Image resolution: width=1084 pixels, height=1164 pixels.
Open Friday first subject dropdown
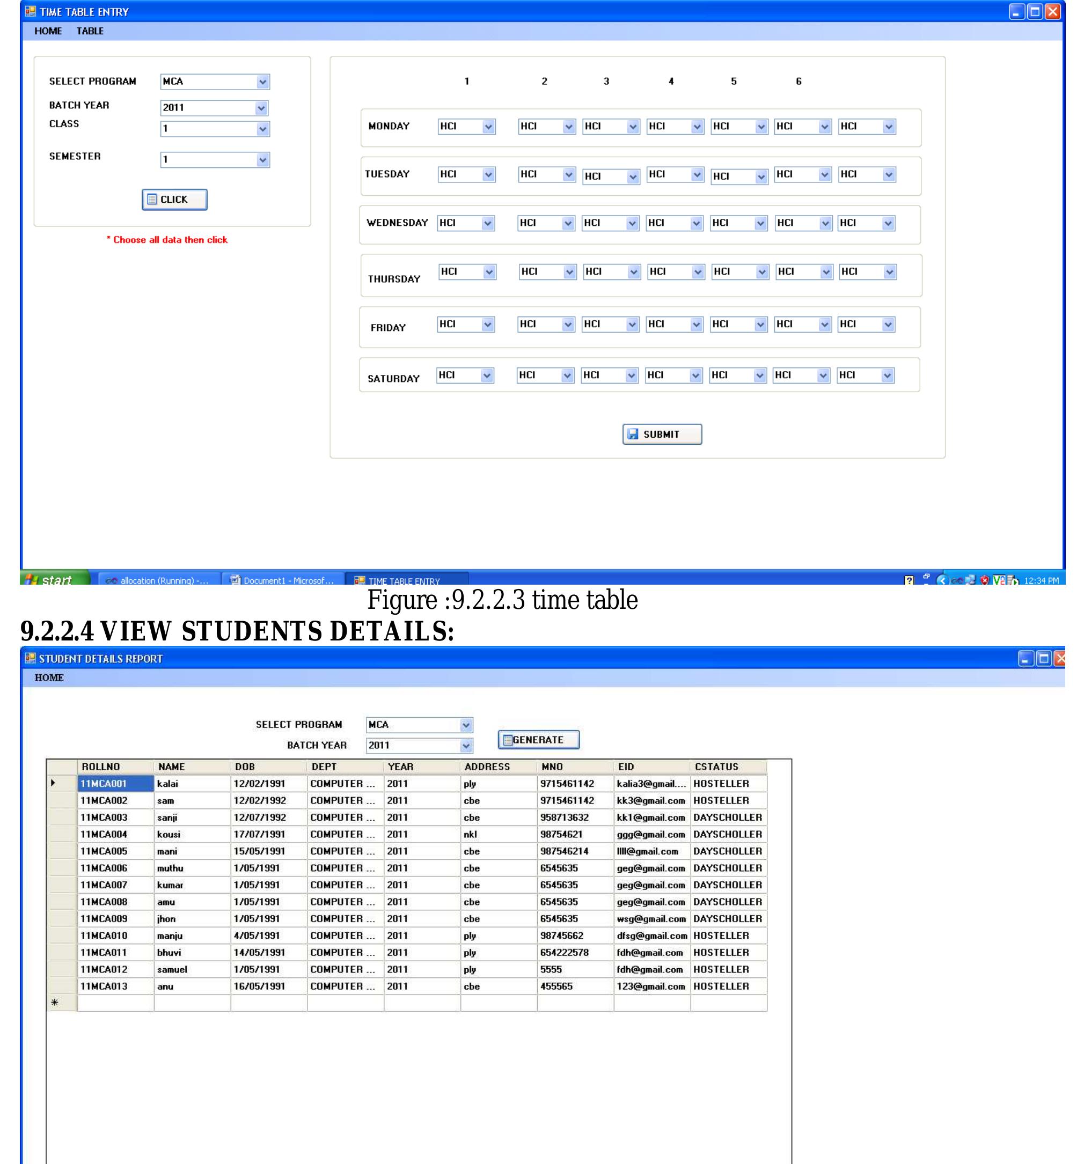click(488, 325)
